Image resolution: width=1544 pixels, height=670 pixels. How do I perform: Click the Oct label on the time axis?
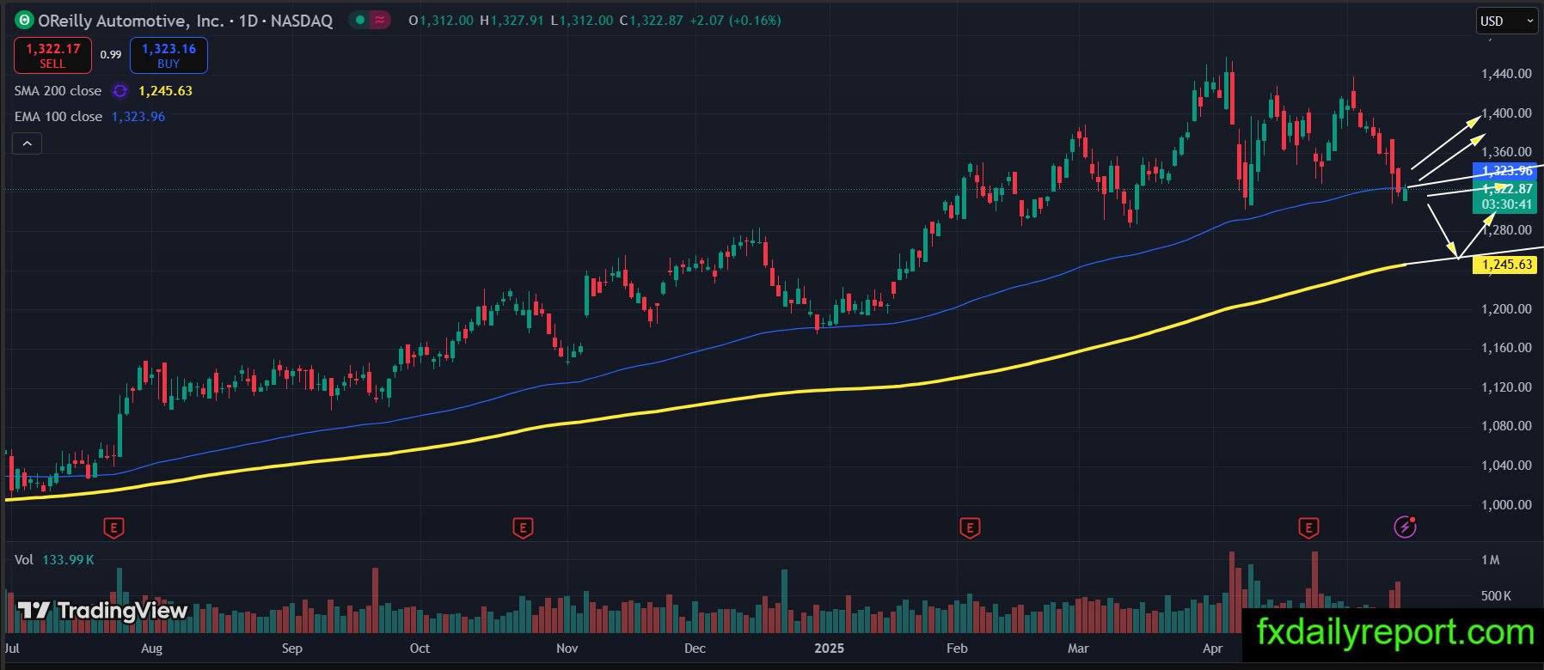[x=420, y=649]
